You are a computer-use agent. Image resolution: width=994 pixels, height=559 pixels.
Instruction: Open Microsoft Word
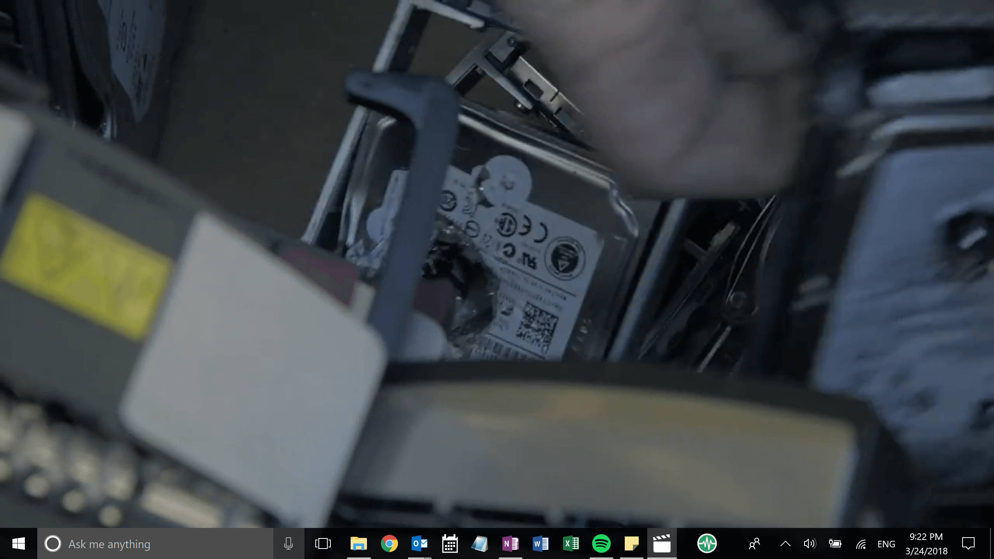(540, 543)
